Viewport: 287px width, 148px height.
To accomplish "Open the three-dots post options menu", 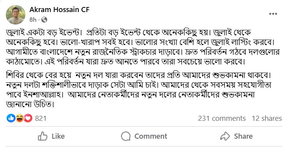I will coord(273,14).
